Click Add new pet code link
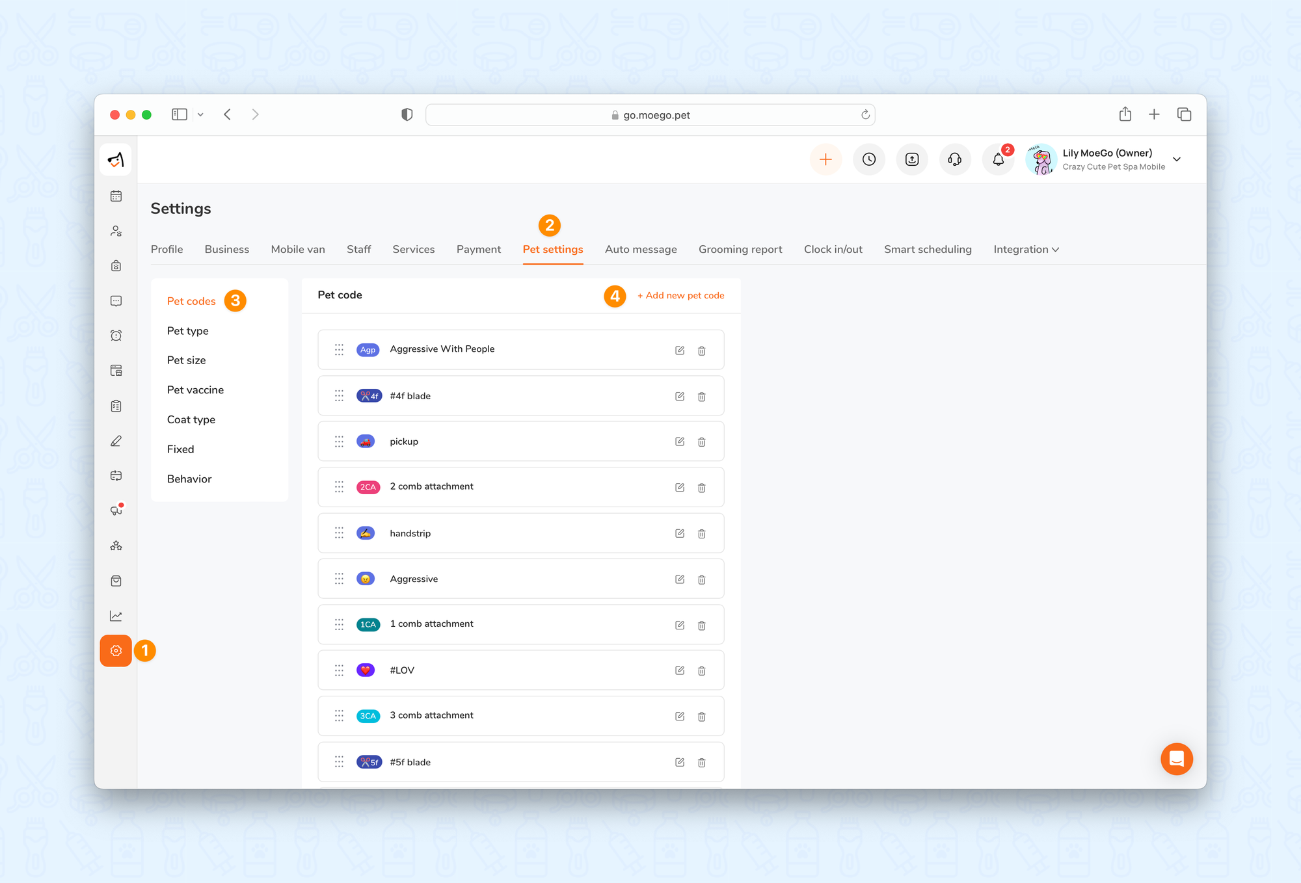Screen dimensions: 1301x883 (680, 295)
